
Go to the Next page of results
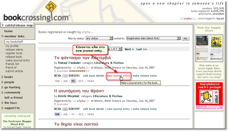coord(129,49)
